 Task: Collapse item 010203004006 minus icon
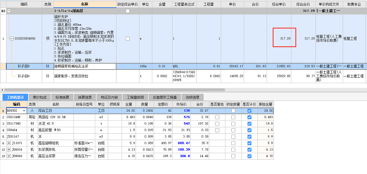12,39
